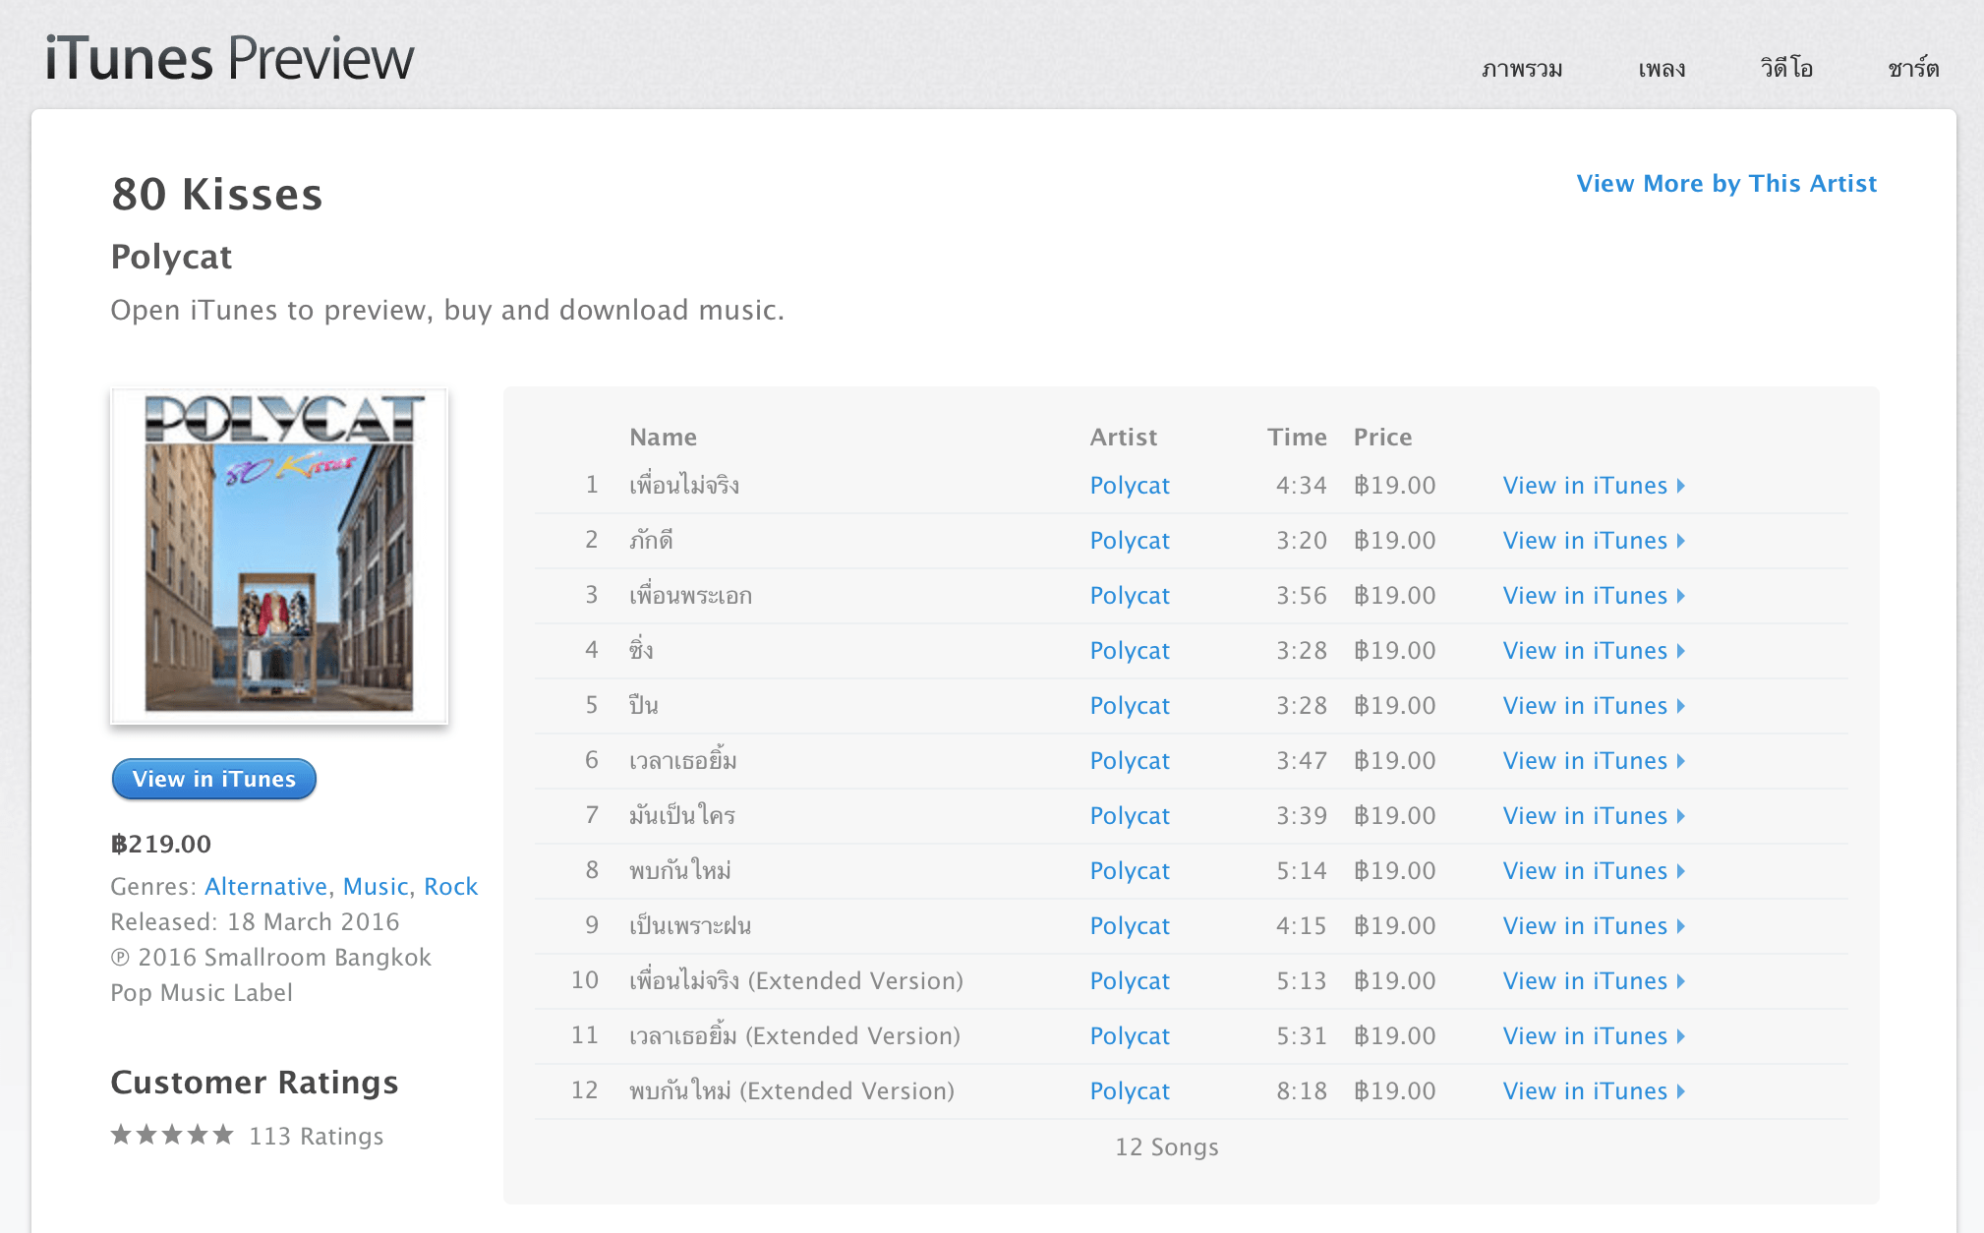Switch to the เพลง navigation tab
This screenshot has width=1984, height=1233.
pos(1662,69)
